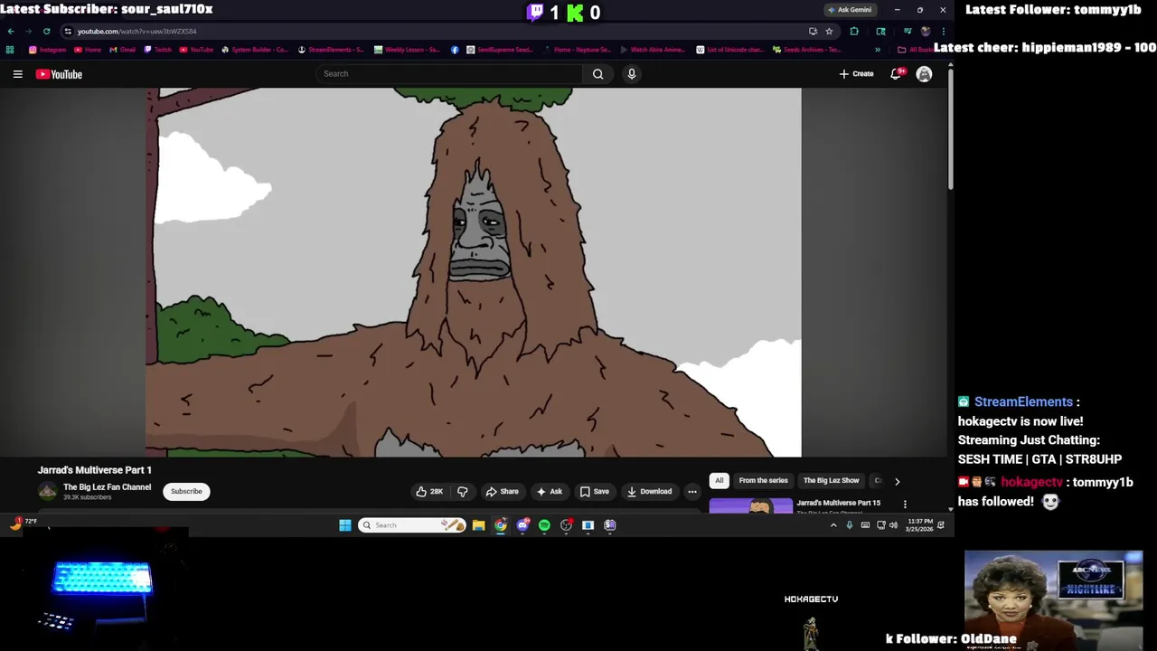Viewport: 1157px width, 651px height.
Task: Save the video to a playlist
Action: 594,491
